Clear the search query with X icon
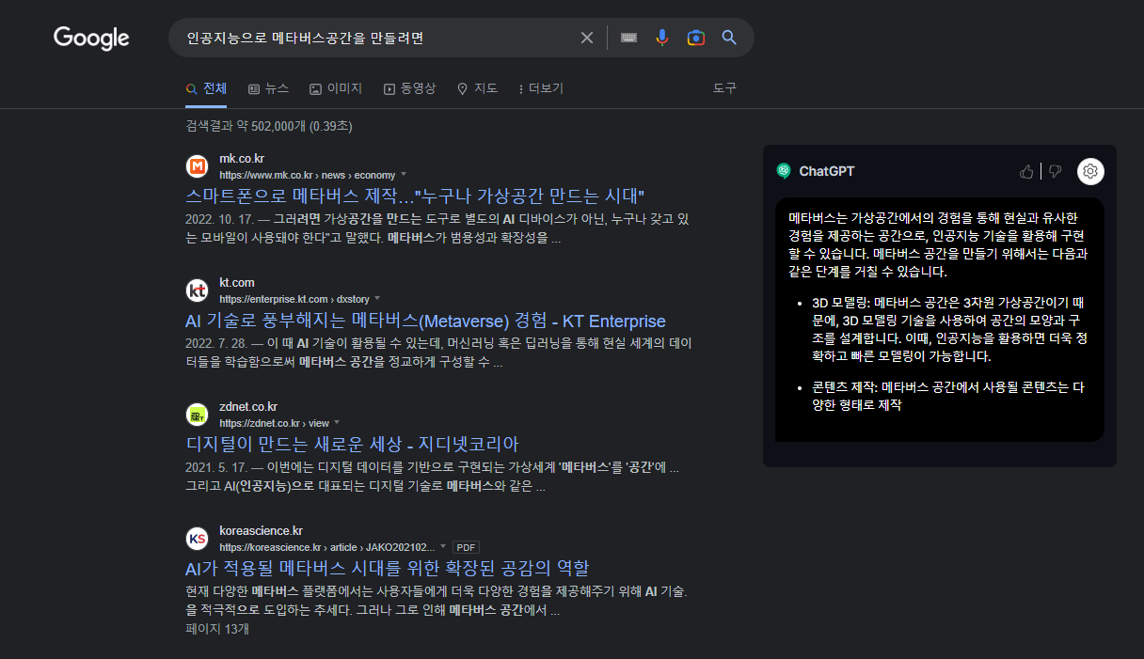Viewport: 1144px width, 659px height. coord(587,38)
